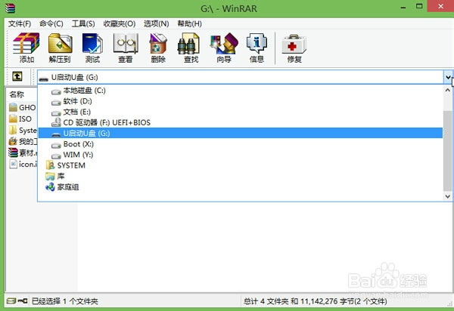Select the 素材 RAR archive icon
The height and width of the screenshot is (311, 454).
13,152
